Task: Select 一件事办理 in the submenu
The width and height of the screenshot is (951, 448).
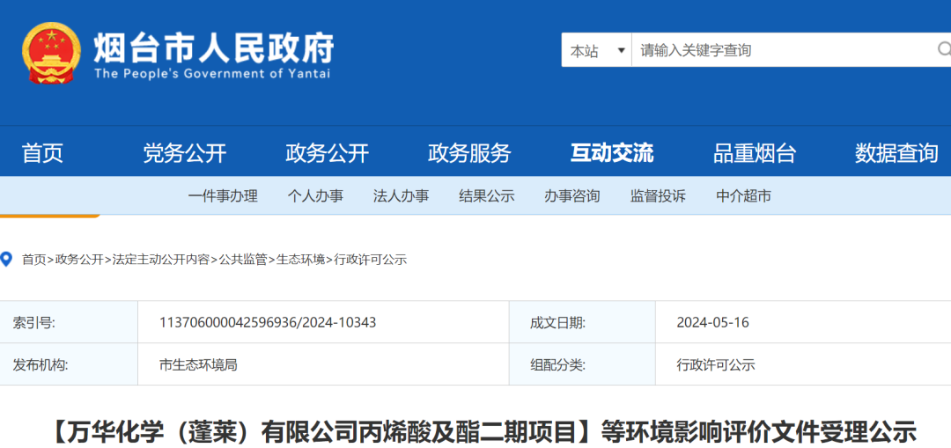Action: [223, 195]
